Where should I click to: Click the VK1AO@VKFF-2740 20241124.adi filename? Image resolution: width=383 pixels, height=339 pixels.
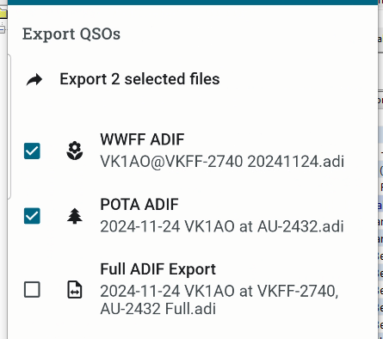coord(222,162)
